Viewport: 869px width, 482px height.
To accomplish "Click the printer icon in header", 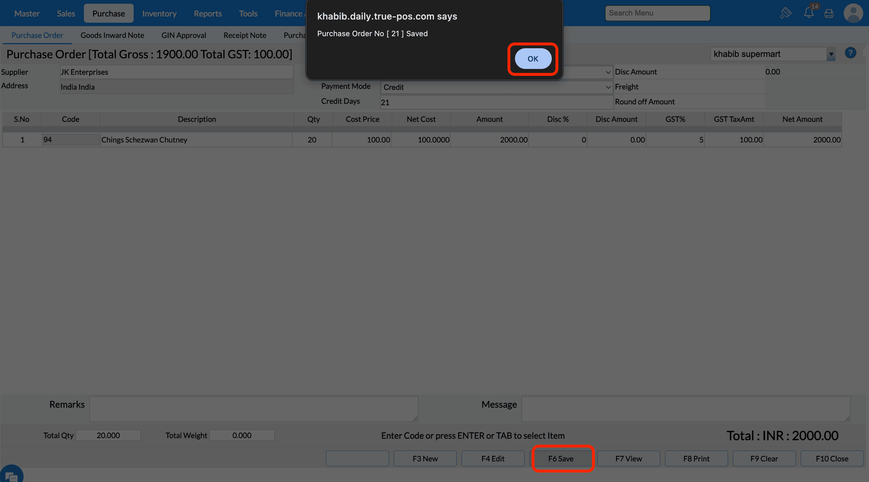I will [829, 14].
